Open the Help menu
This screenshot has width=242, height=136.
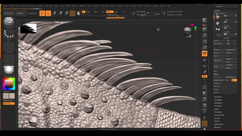(168, 6)
